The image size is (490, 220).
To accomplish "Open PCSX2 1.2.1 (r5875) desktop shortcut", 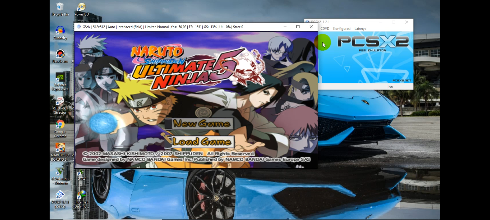I will 60,200.
